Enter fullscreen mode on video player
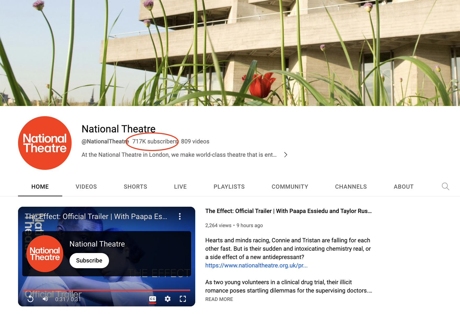The width and height of the screenshot is (460, 314). (x=183, y=299)
